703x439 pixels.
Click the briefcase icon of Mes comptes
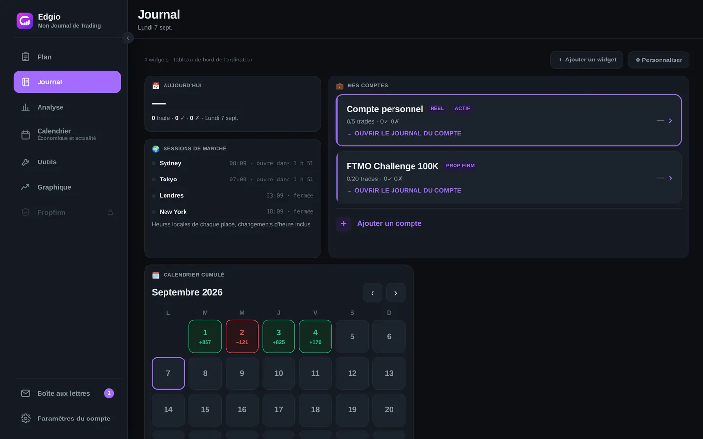point(340,86)
